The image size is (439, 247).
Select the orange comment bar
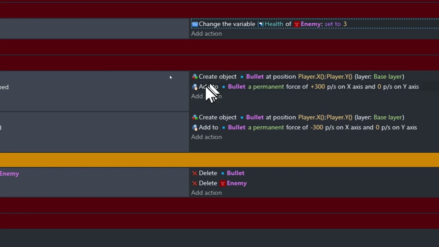coord(219,160)
